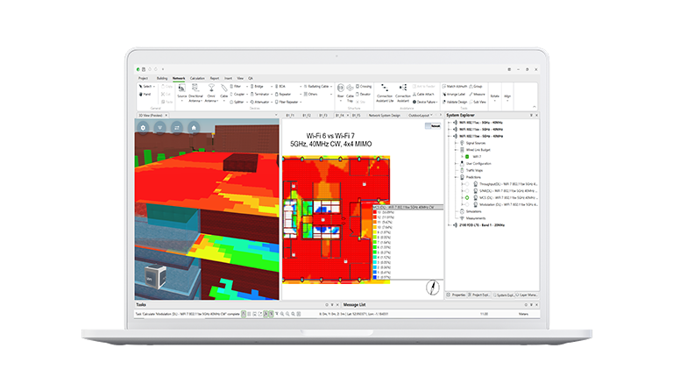The width and height of the screenshot is (673, 391).
Task: Click the compass icon on floor plan
Action: point(433,288)
